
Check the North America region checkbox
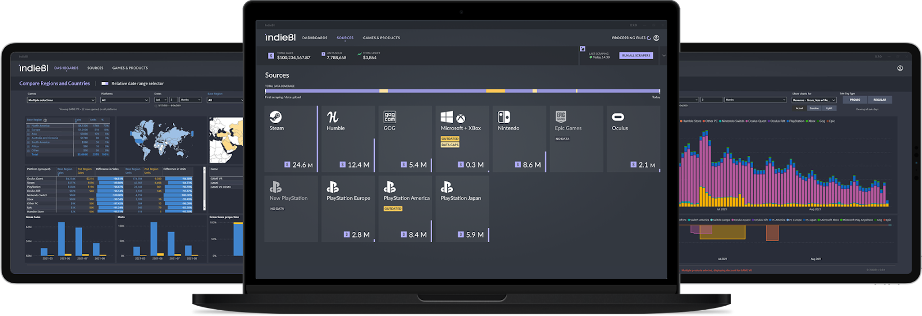click(29, 125)
